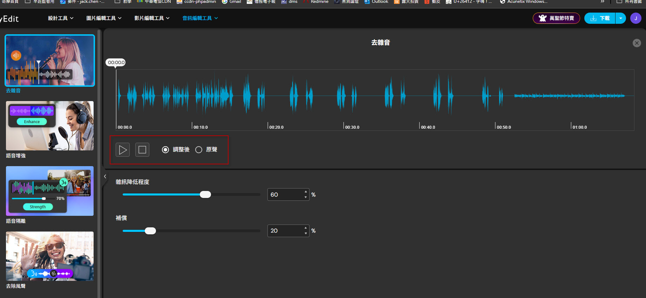
Task: Select the 語音增強 tool thumbnail
Action: [x=50, y=126]
